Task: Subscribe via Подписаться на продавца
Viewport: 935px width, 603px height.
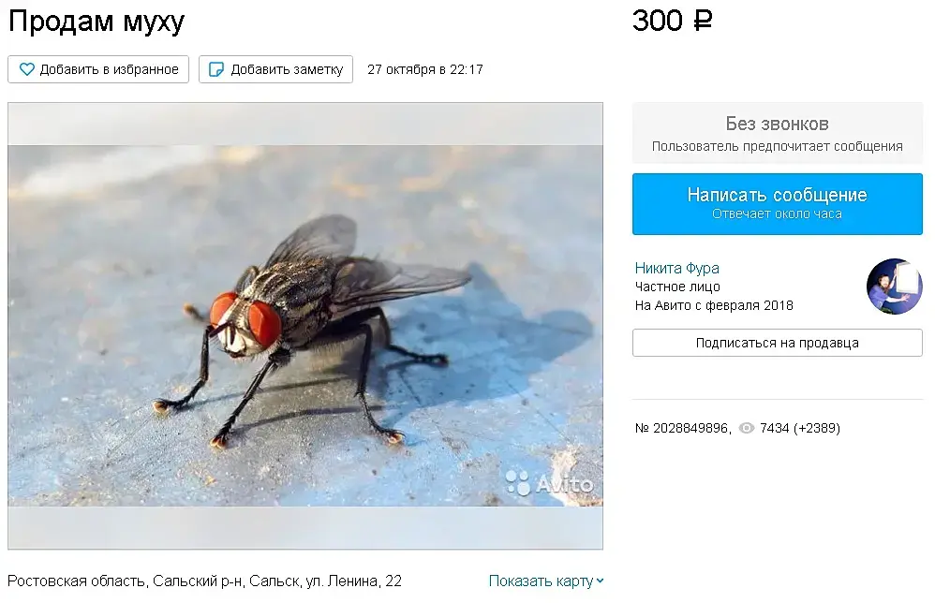Action: click(x=777, y=343)
